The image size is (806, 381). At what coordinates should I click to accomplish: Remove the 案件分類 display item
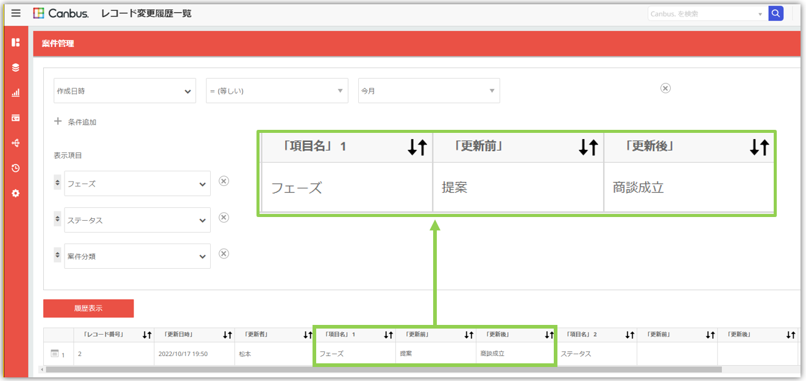coord(224,254)
